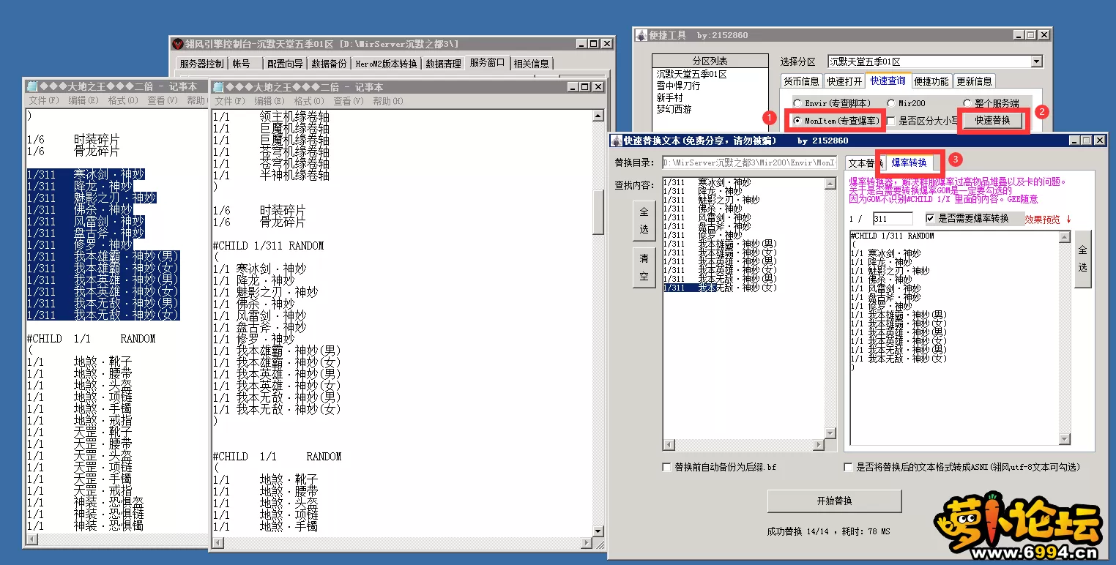Click the rear Notepad window's notepad title icon
The image size is (1116, 565).
32,86
